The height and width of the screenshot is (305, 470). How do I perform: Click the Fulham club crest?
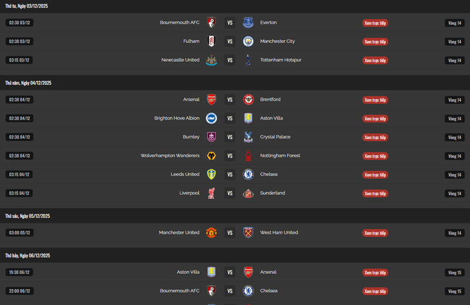click(211, 42)
